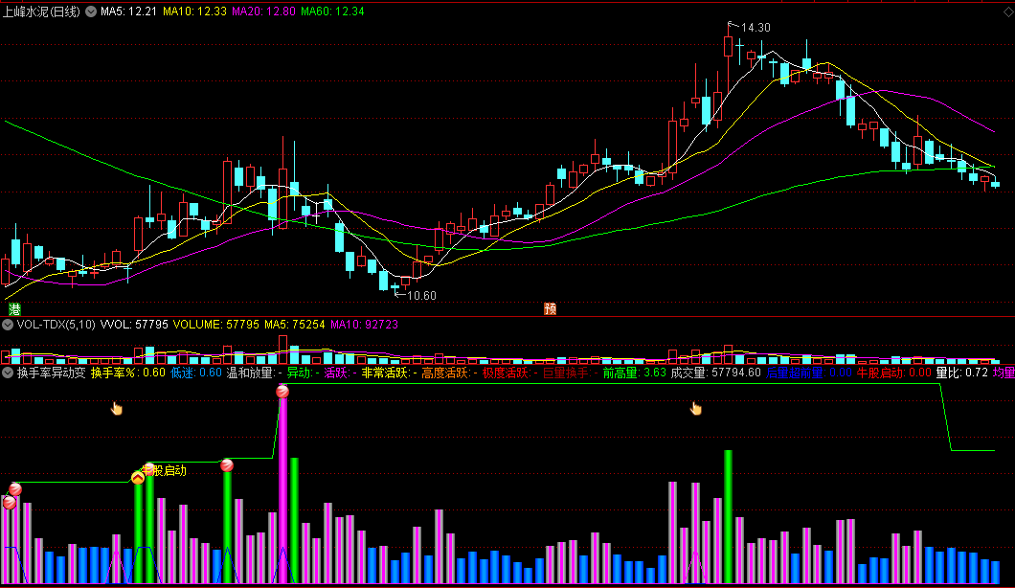
Task: Click the hand pointer icon below 成交量 label
Action: click(x=696, y=408)
